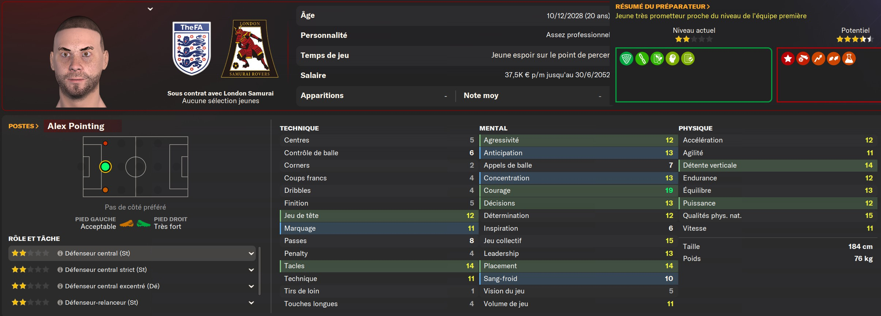Click the info icon beside Défenseur-relanceur (St)
Image resolution: width=881 pixels, height=316 pixels.
[60, 303]
